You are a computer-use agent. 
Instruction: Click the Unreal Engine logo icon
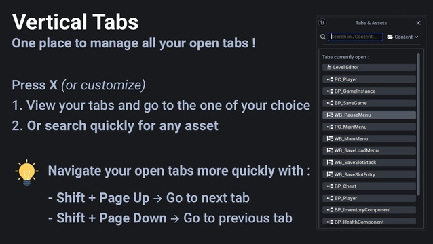point(322,23)
